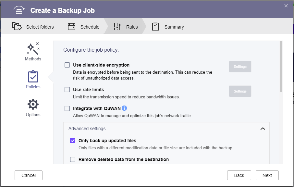The height and width of the screenshot is (187, 294).
Task: Enable Use rate limits checkbox
Action: click(x=67, y=90)
